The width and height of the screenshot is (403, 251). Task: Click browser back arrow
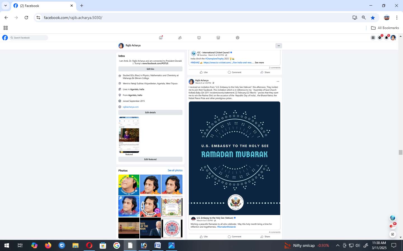click(6, 18)
